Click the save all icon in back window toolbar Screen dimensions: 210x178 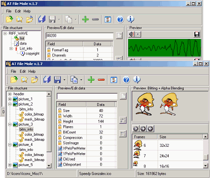(x=42, y=19)
